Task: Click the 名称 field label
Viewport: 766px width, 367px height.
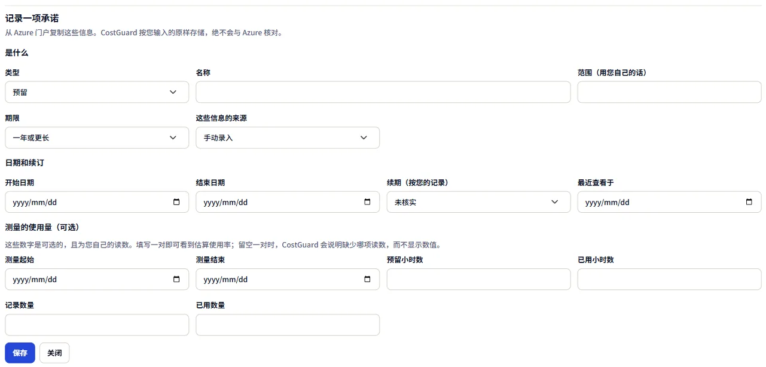Action: tap(203, 72)
